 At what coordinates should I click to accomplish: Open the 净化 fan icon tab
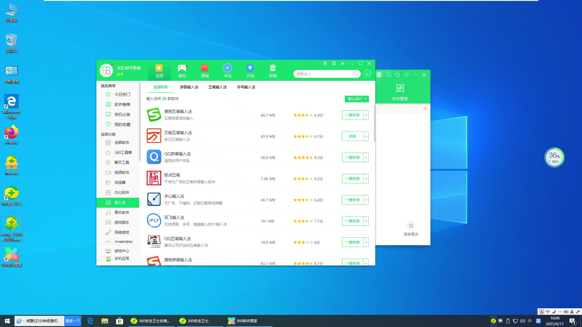(227, 71)
